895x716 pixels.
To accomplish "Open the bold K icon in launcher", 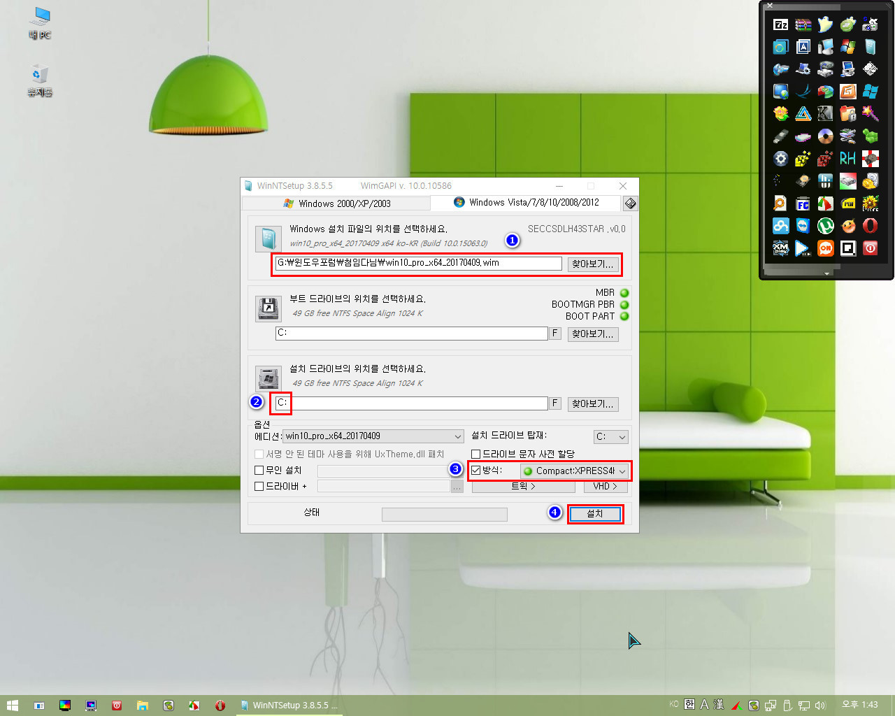I will coord(826,114).
